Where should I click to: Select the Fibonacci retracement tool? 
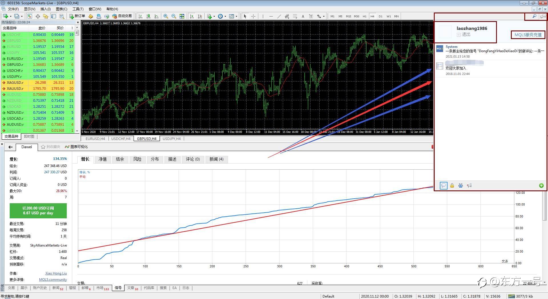(295, 16)
